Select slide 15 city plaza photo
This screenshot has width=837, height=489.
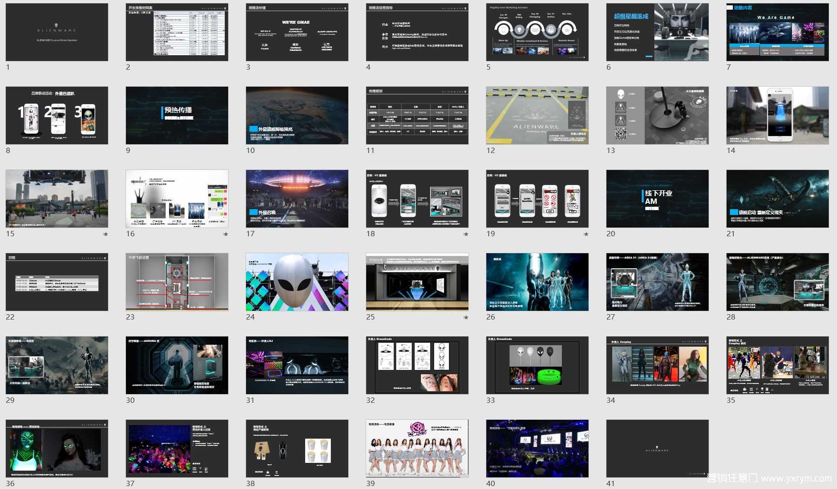(57, 199)
